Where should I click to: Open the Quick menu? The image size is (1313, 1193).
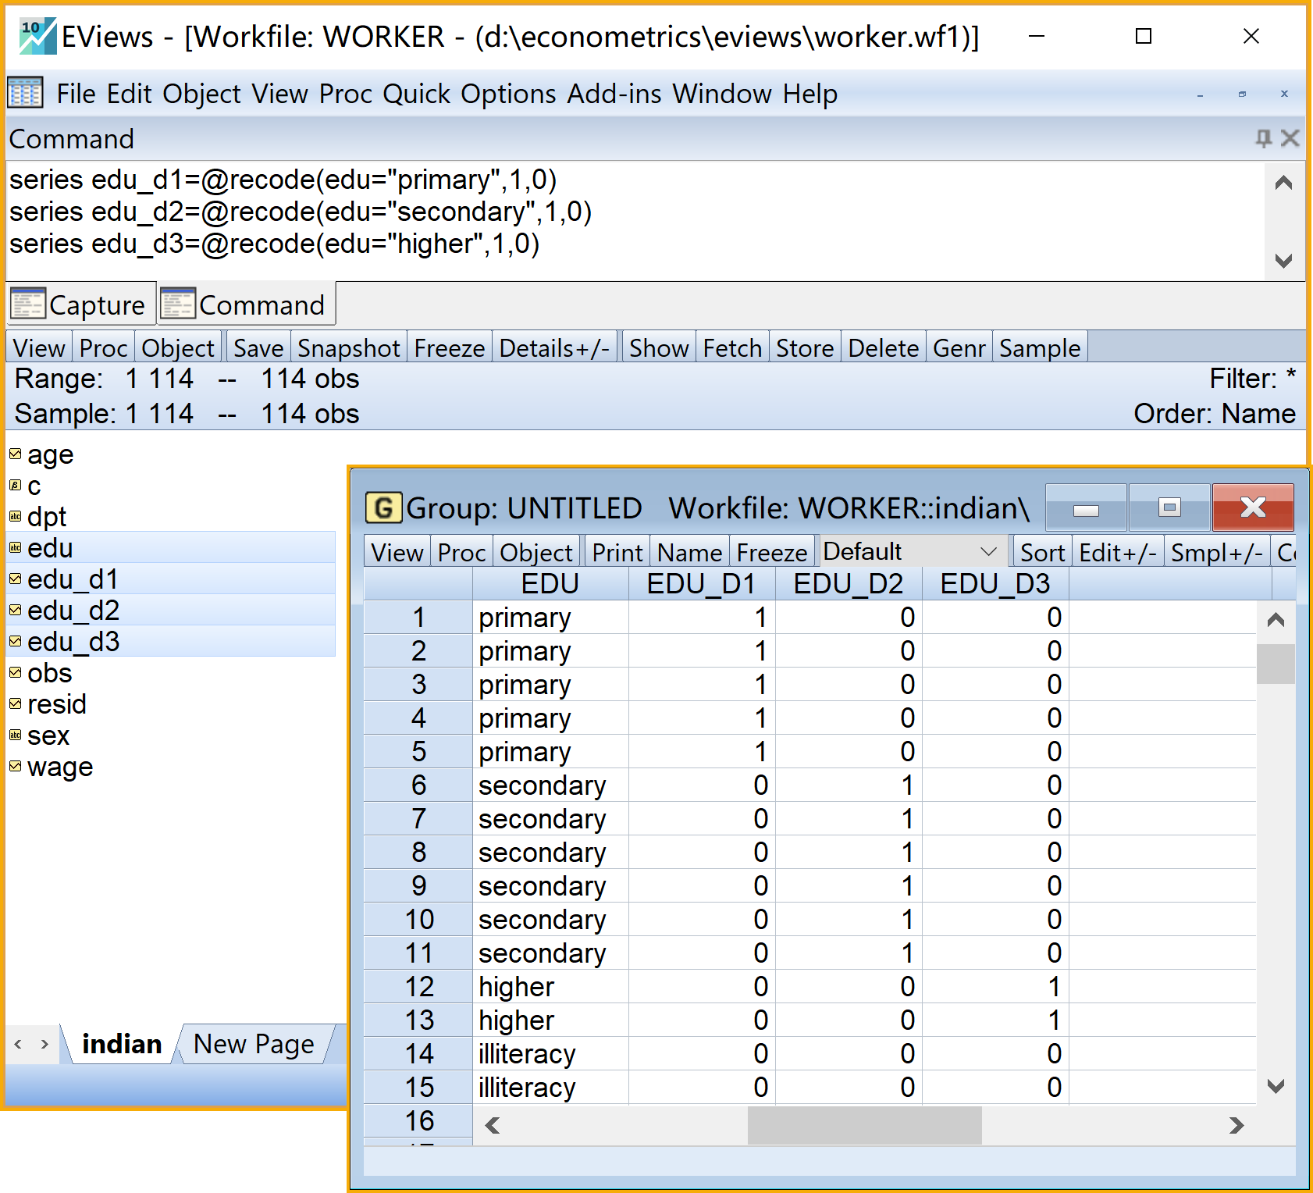(416, 94)
